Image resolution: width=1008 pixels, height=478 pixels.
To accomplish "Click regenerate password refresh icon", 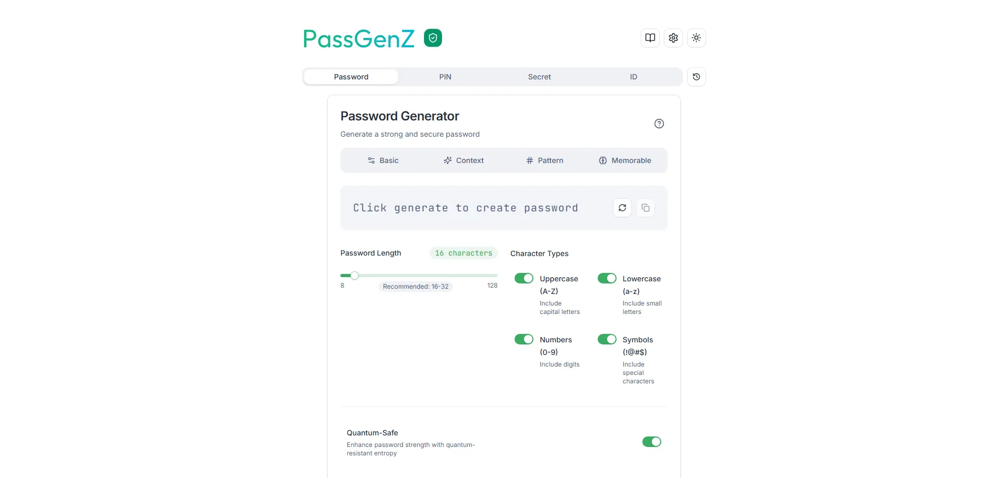I will pyautogui.click(x=622, y=208).
